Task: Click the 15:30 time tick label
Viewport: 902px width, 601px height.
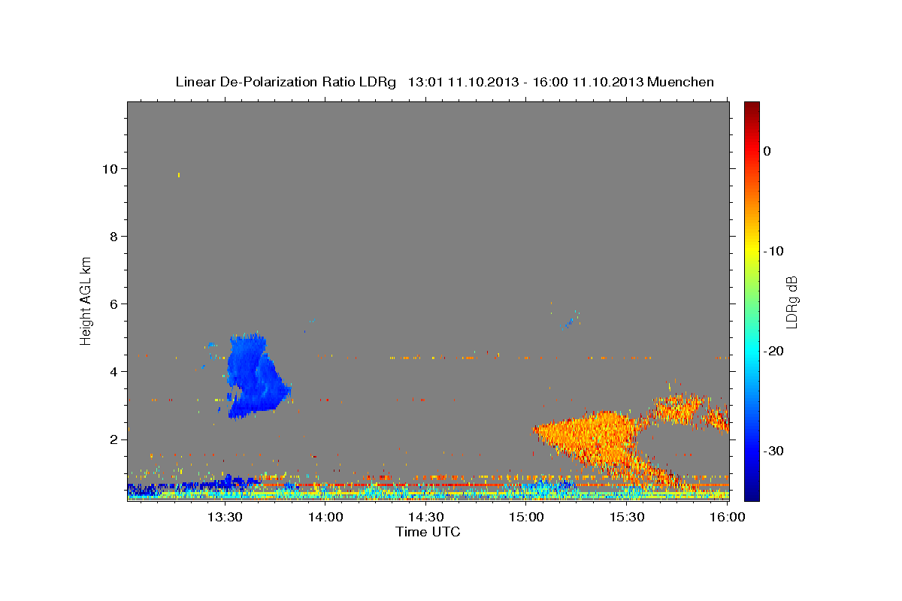Action: 627,517
